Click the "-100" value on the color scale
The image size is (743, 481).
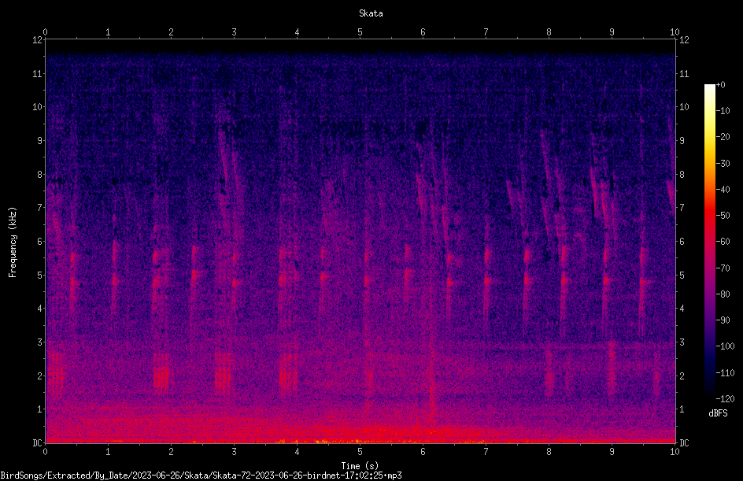(726, 346)
